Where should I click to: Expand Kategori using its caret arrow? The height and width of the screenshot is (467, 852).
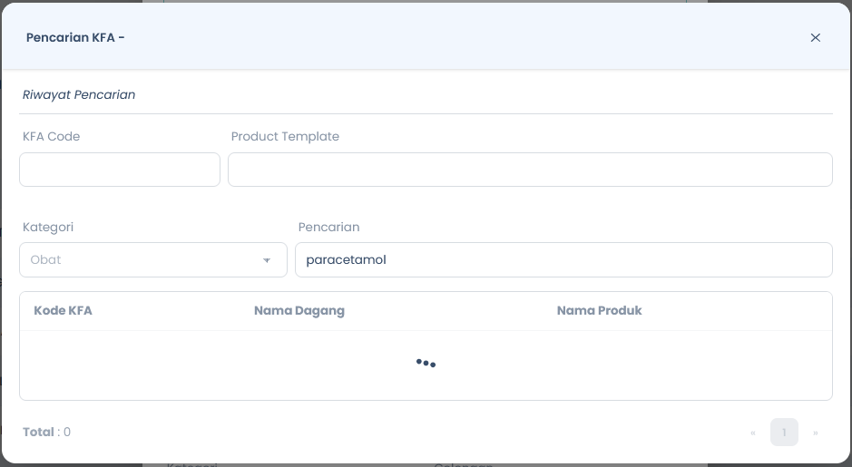[266, 260]
